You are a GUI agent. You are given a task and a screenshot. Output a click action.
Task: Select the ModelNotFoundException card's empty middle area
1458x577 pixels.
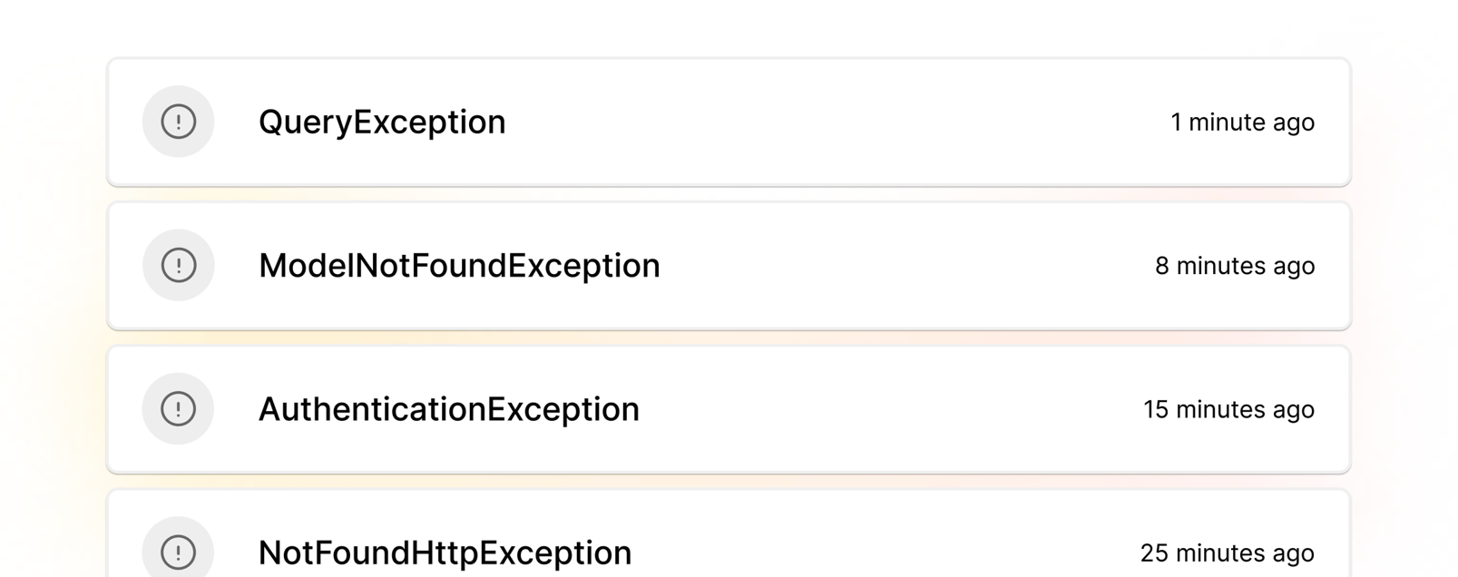pos(907,266)
